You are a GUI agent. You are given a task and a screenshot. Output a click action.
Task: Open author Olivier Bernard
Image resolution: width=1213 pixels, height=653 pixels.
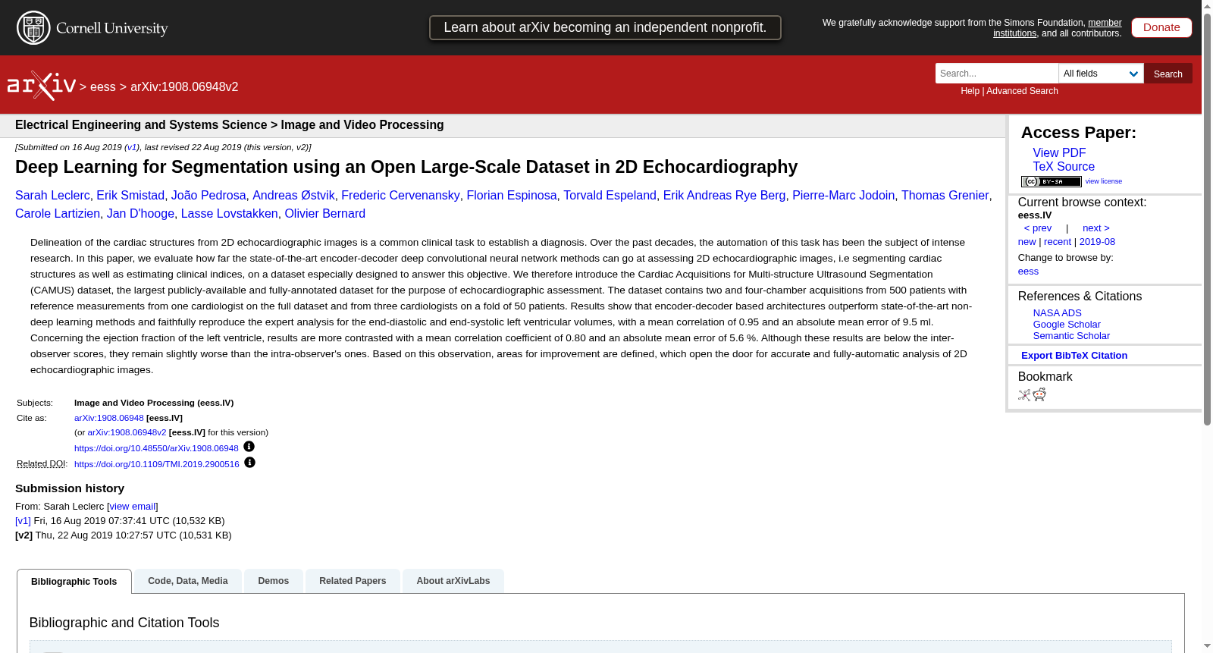pyautogui.click(x=324, y=214)
